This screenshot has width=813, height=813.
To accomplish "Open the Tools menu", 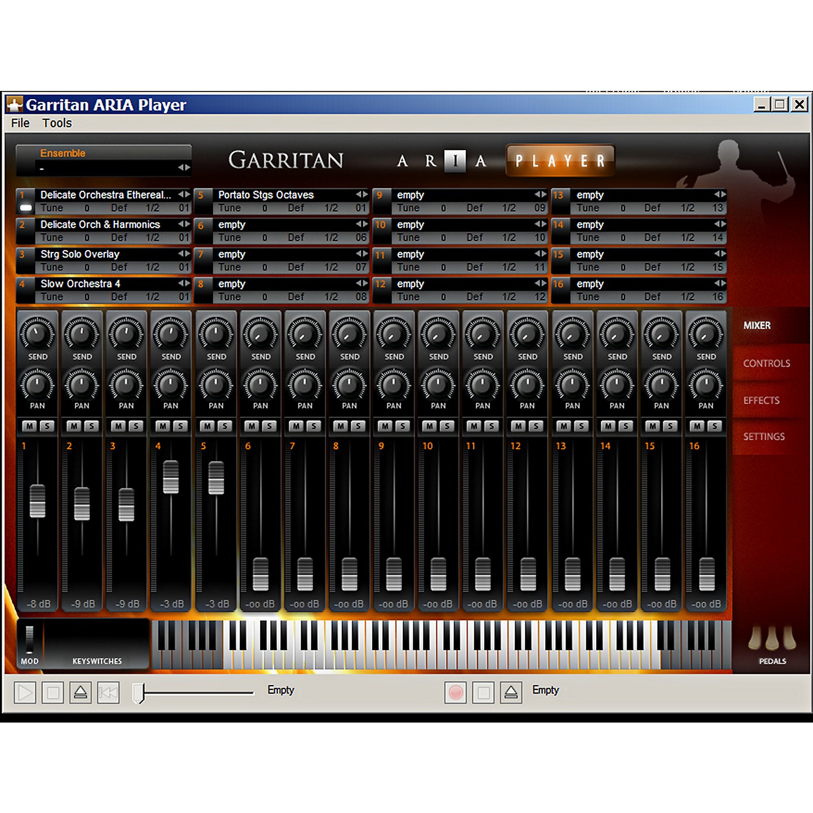I will point(57,123).
